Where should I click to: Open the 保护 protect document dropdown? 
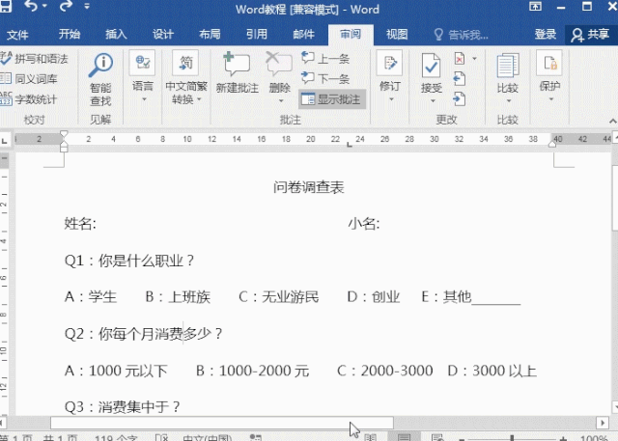[x=549, y=77]
